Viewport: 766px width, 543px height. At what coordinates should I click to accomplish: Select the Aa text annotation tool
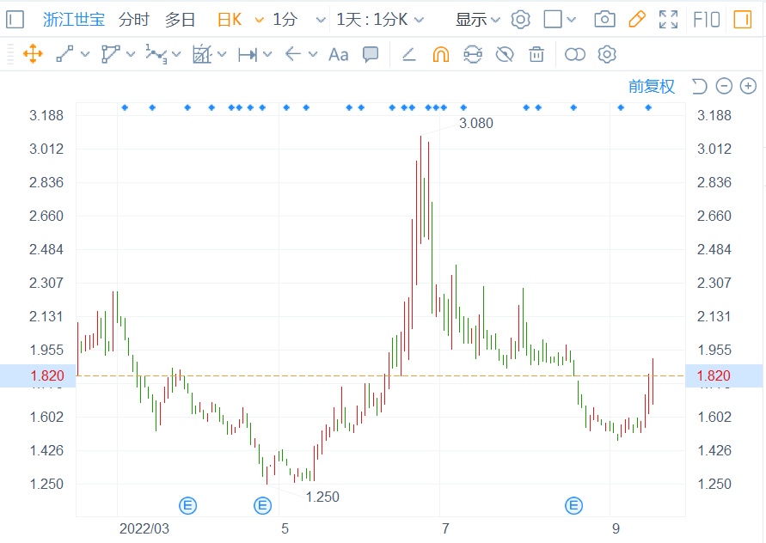[x=339, y=54]
